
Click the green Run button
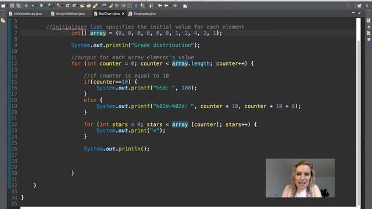[41, 5]
